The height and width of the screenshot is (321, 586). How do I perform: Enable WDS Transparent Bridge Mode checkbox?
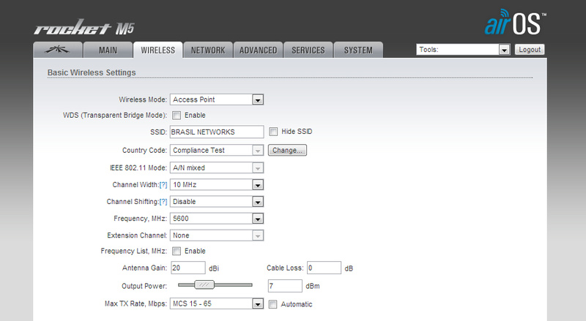click(177, 116)
